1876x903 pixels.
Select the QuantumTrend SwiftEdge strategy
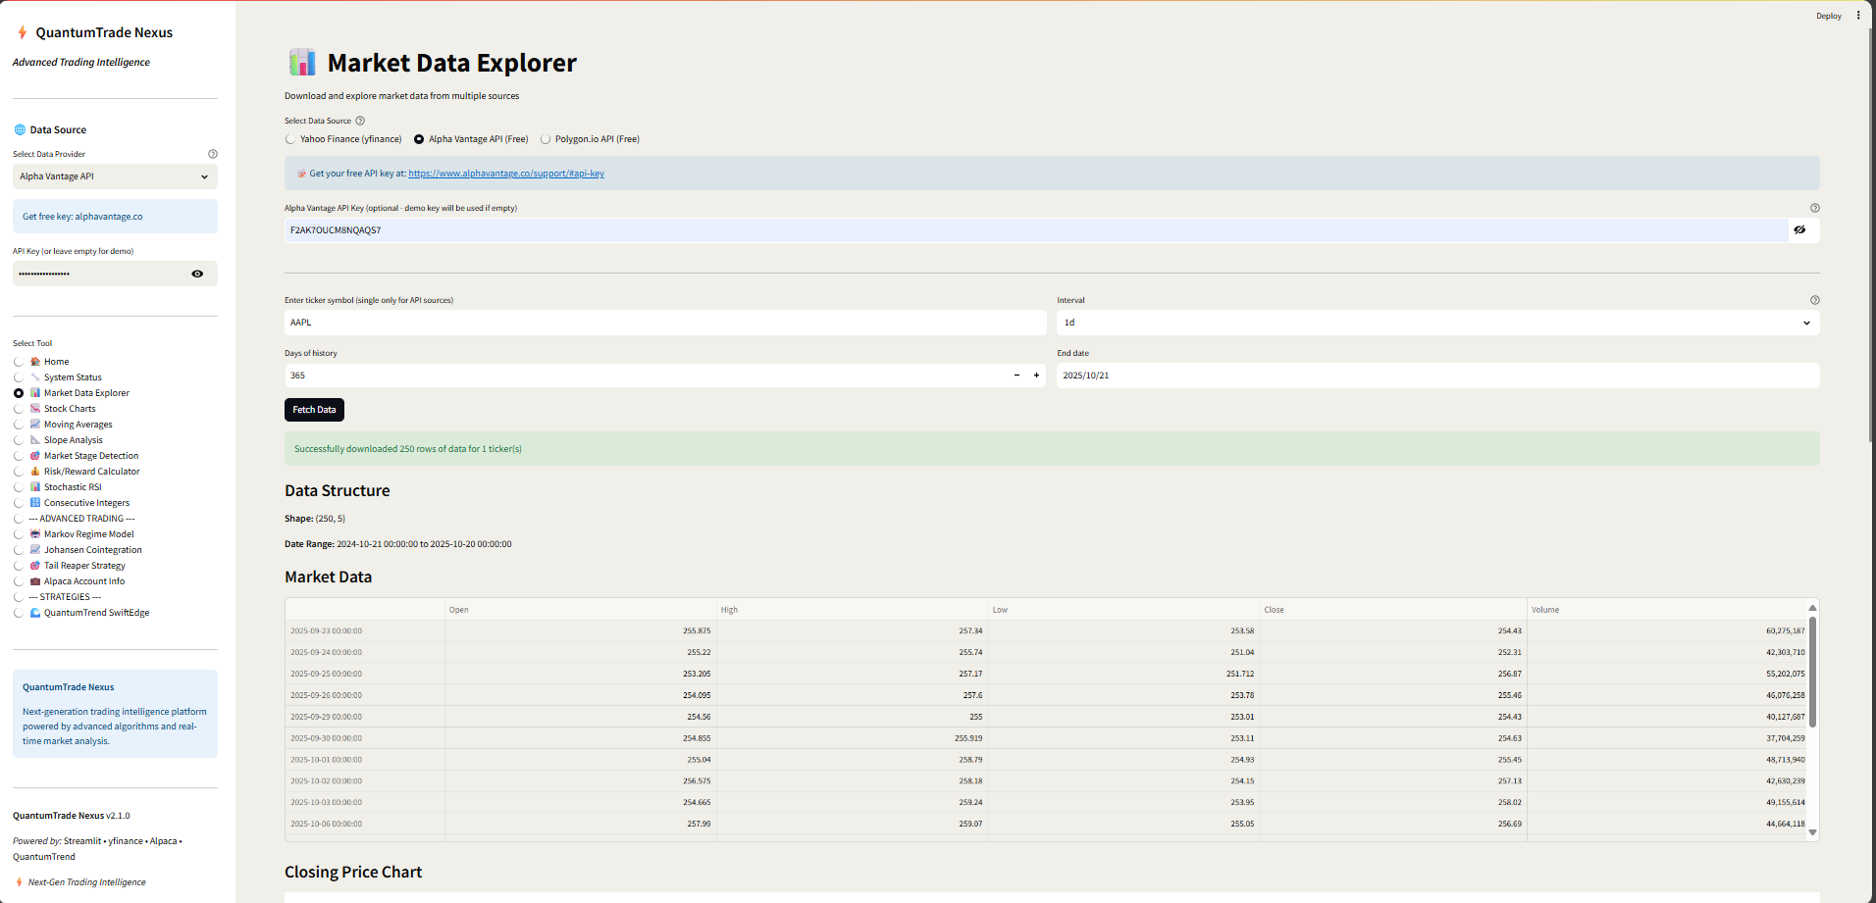pyautogui.click(x=81, y=613)
